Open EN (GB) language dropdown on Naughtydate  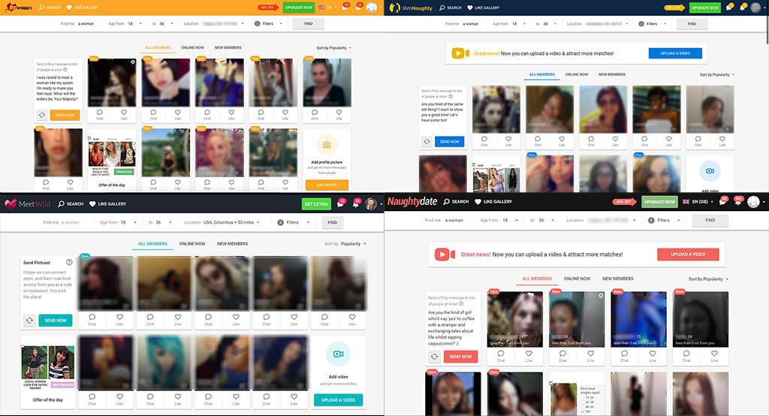(698, 202)
